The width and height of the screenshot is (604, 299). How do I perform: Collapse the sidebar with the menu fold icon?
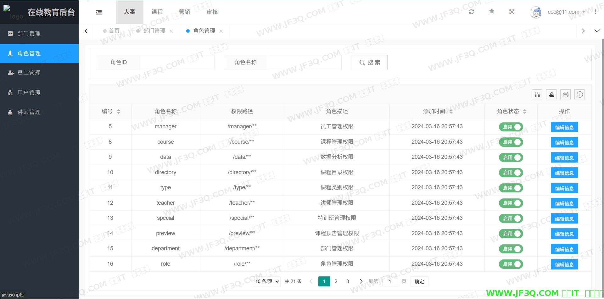(99, 12)
